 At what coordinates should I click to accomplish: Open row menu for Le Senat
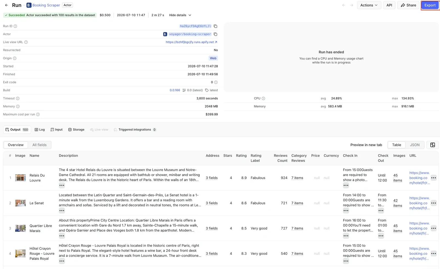[x=434, y=203]
